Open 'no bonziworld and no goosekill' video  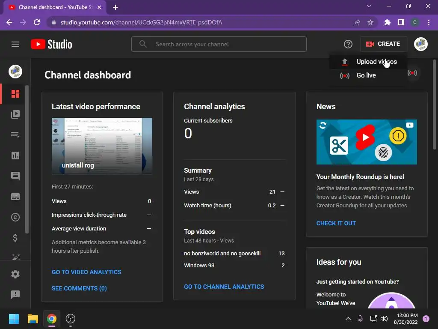(222, 254)
